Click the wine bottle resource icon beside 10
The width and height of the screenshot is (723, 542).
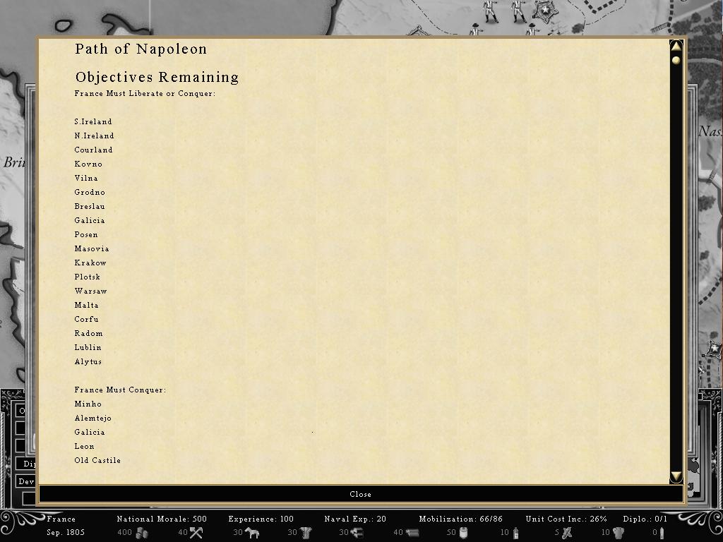pyautogui.click(x=515, y=533)
